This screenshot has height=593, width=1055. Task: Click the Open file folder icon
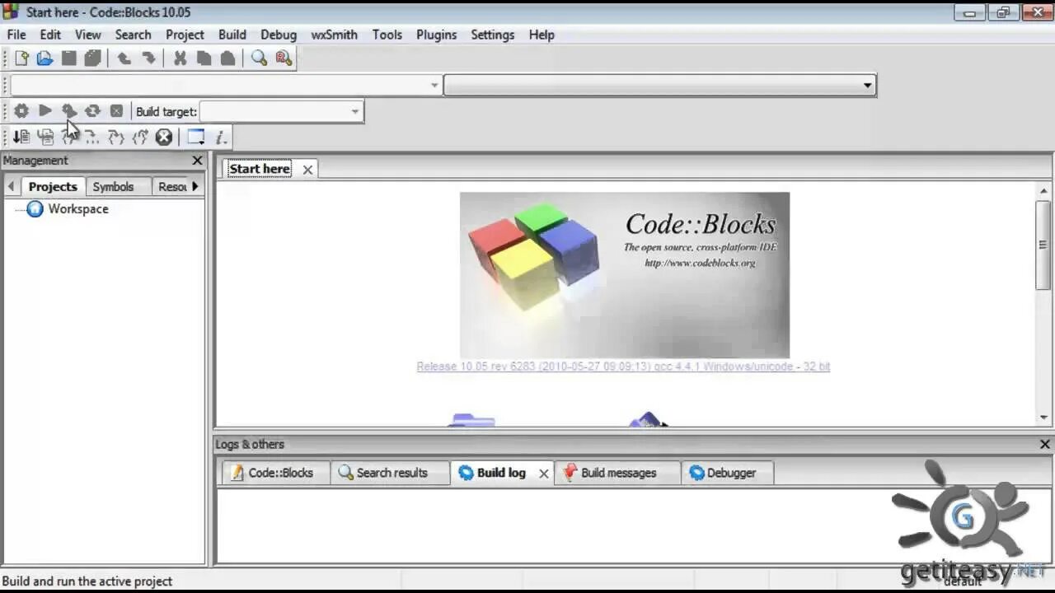tap(45, 58)
